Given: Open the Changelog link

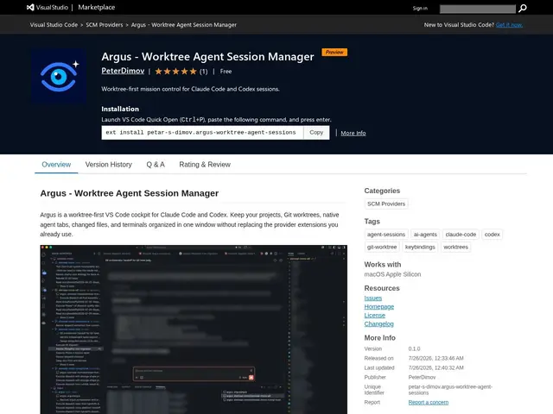Looking at the screenshot, I should pyautogui.click(x=378, y=324).
